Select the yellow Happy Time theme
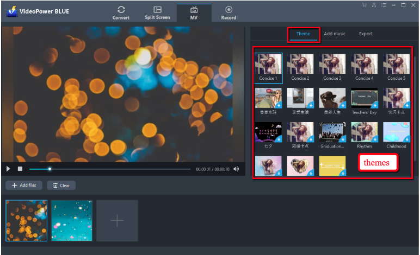The height and width of the screenshot is (255, 420). 332,166
